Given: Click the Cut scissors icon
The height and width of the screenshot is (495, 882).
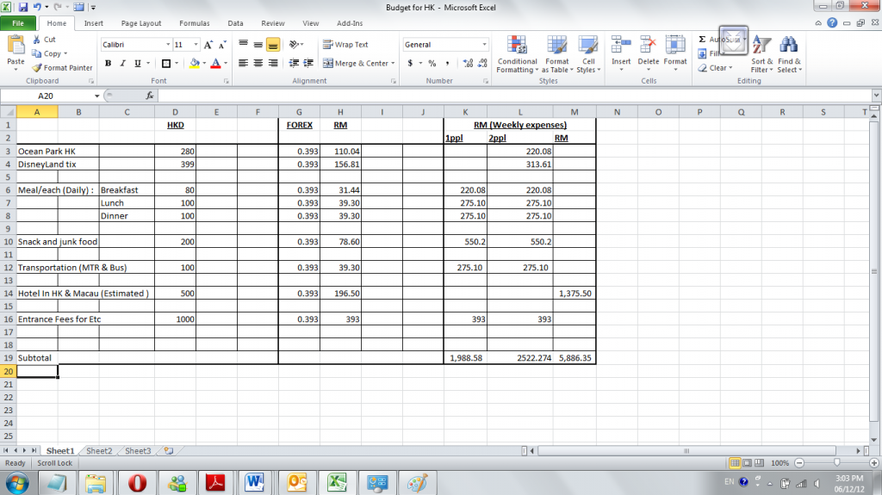Looking at the screenshot, I should (x=37, y=40).
